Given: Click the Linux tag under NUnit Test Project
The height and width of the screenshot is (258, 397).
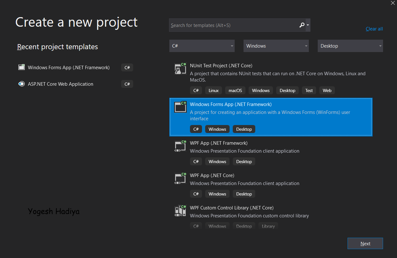Looking at the screenshot, I should tap(213, 90).
